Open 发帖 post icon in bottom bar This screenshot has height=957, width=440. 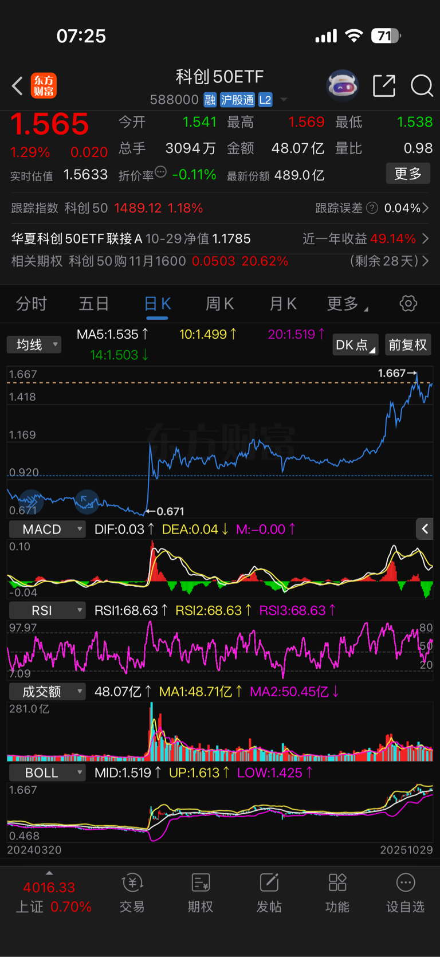(x=269, y=893)
